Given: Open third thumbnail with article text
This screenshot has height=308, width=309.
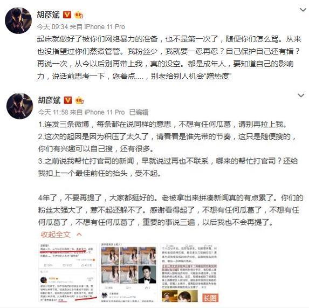Looking at the screenshot, I should pyautogui.click(x=189, y=272).
